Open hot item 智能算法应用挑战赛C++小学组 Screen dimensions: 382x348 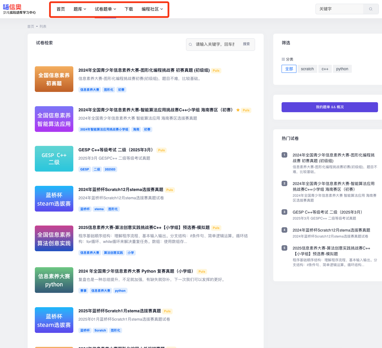334,186
